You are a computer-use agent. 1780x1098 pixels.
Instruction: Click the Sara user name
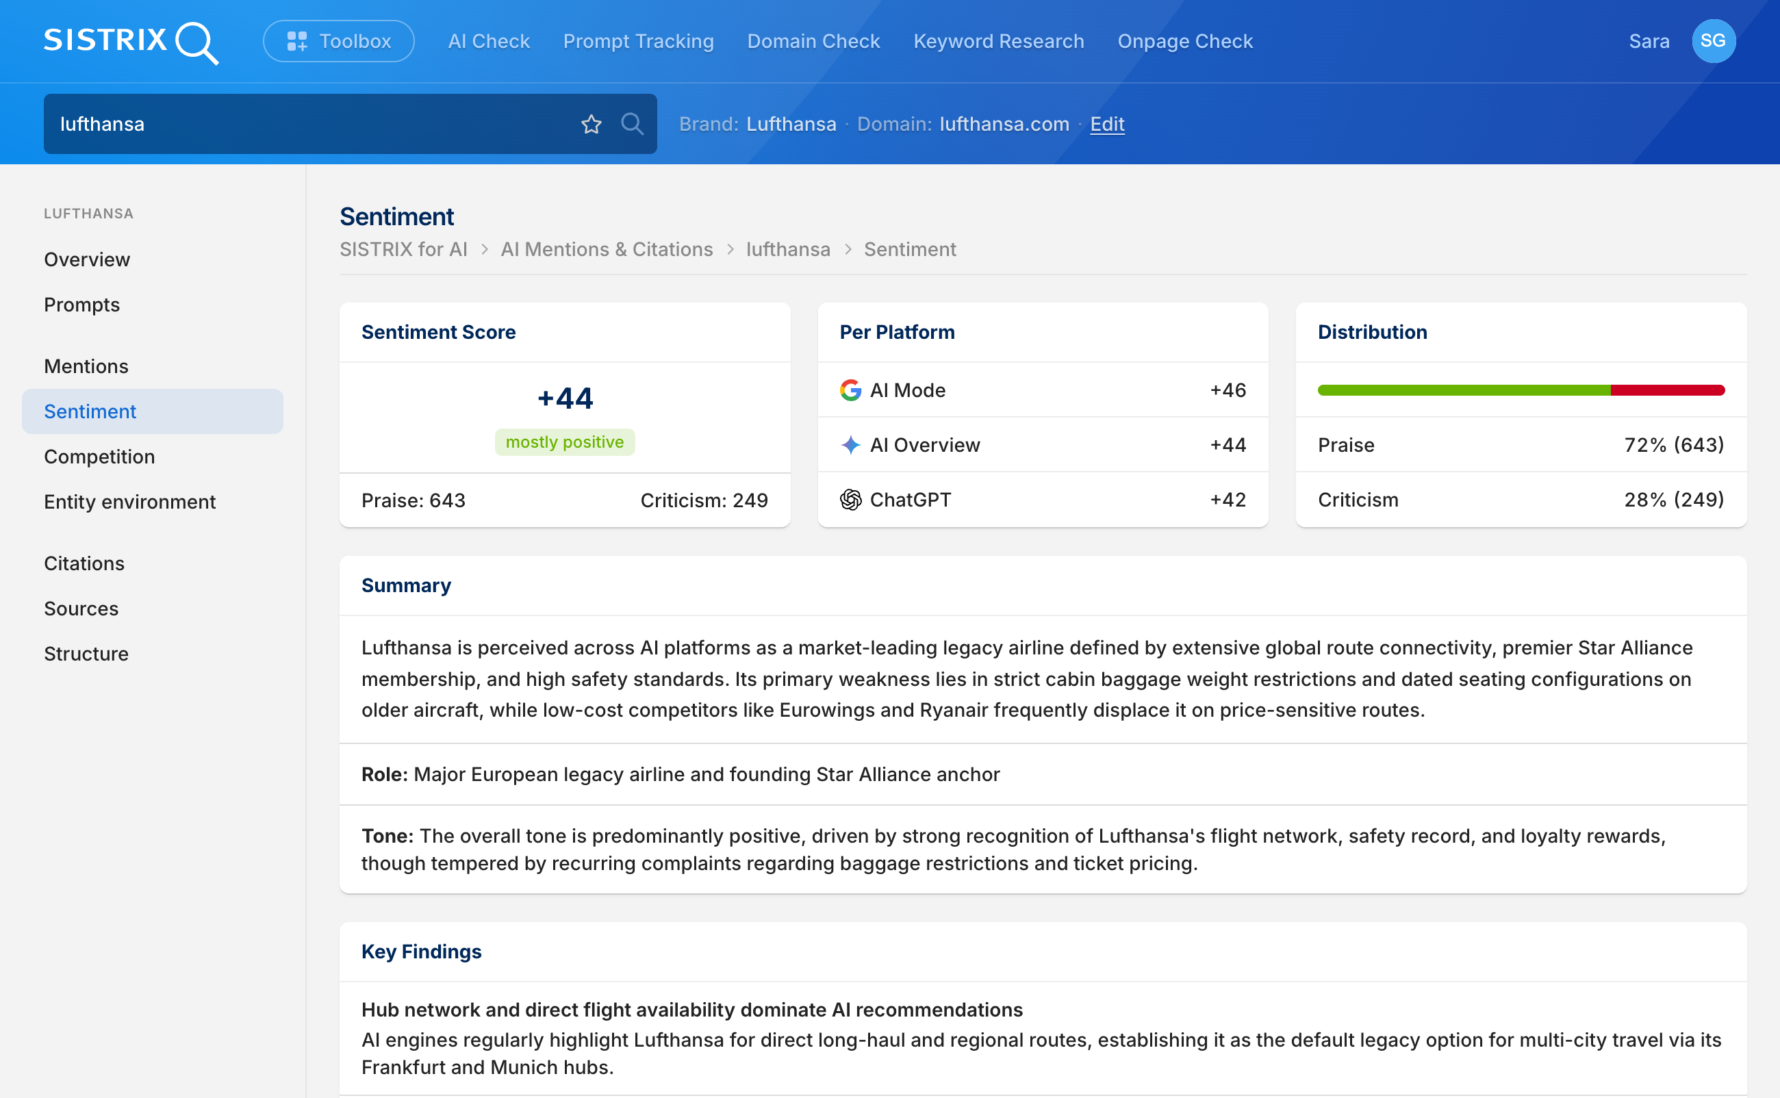pyautogui.click(x=1649, y=41)
